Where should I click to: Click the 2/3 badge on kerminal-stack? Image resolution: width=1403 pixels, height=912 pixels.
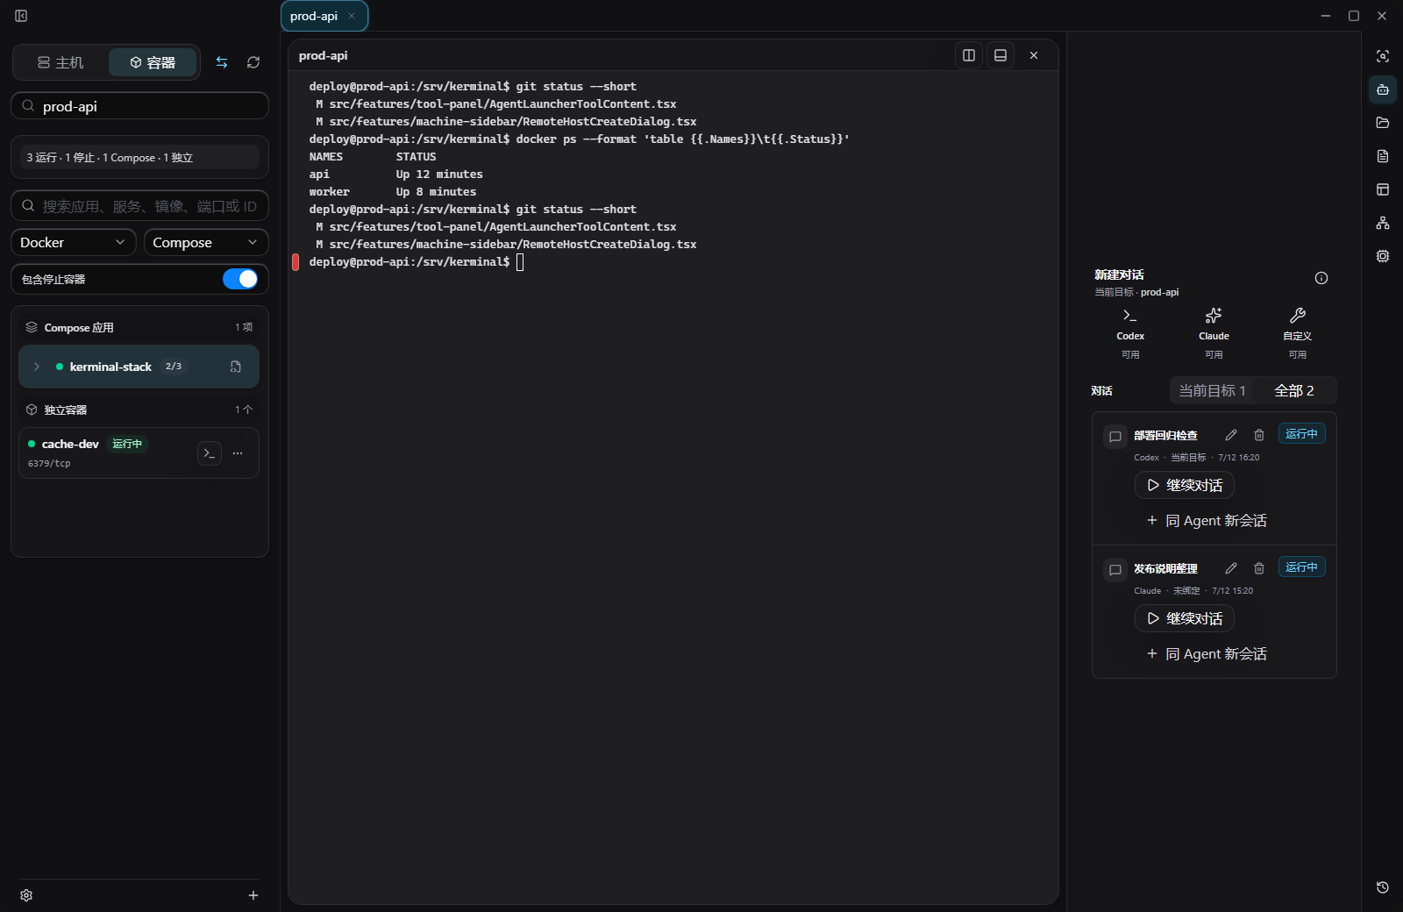pyautogui.click(x=174, y=367)
